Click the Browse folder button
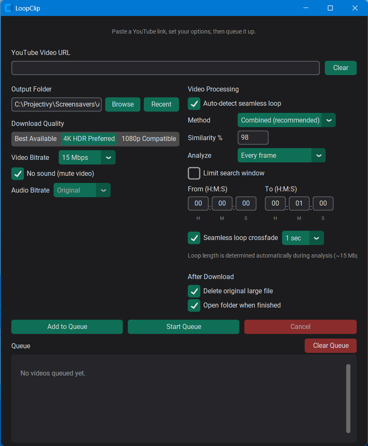The image size is (368, 446). pyautogui.click(x=123, y=104)
